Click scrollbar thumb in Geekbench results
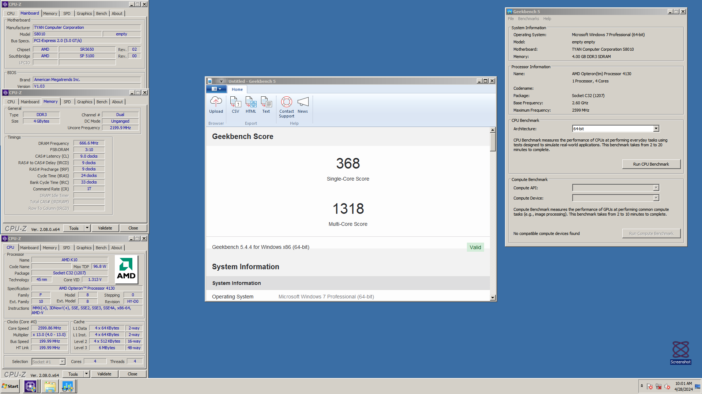The width and height of the screenshot is (702, 394). [493, 142]
